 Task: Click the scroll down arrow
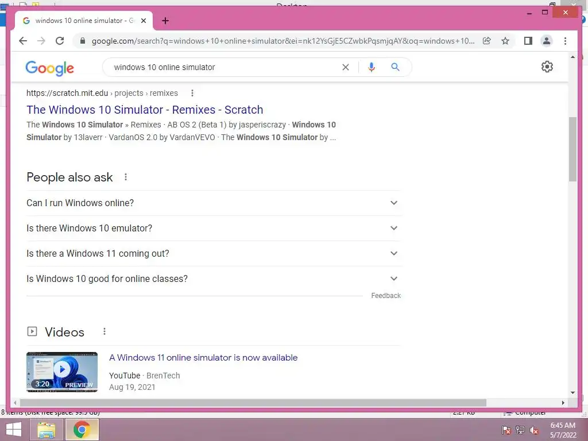tap(572, 393)
